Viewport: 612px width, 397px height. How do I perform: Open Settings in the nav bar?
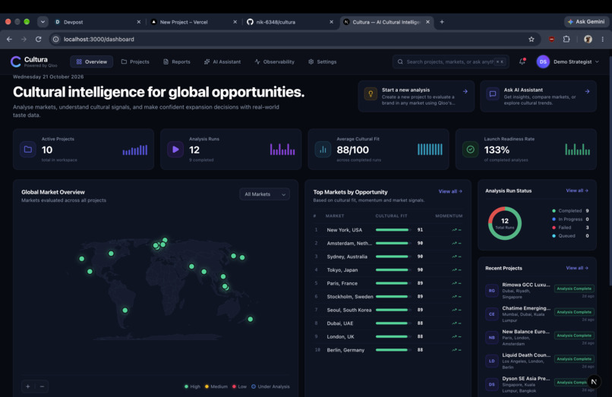click(x=323, y=61)
